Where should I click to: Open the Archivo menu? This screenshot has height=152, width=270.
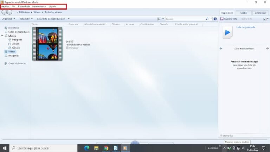click(5, 6)
